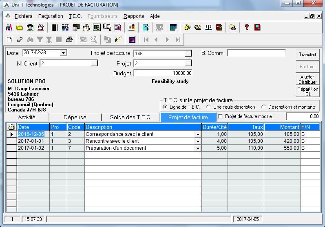
Task: Click the B. Comm. input field
Action: (x=256, y=53)
